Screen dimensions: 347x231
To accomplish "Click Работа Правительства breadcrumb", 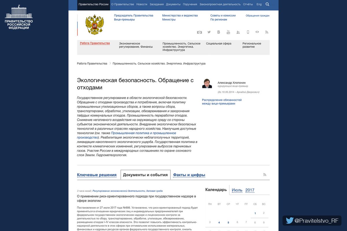I will (92, 64).
